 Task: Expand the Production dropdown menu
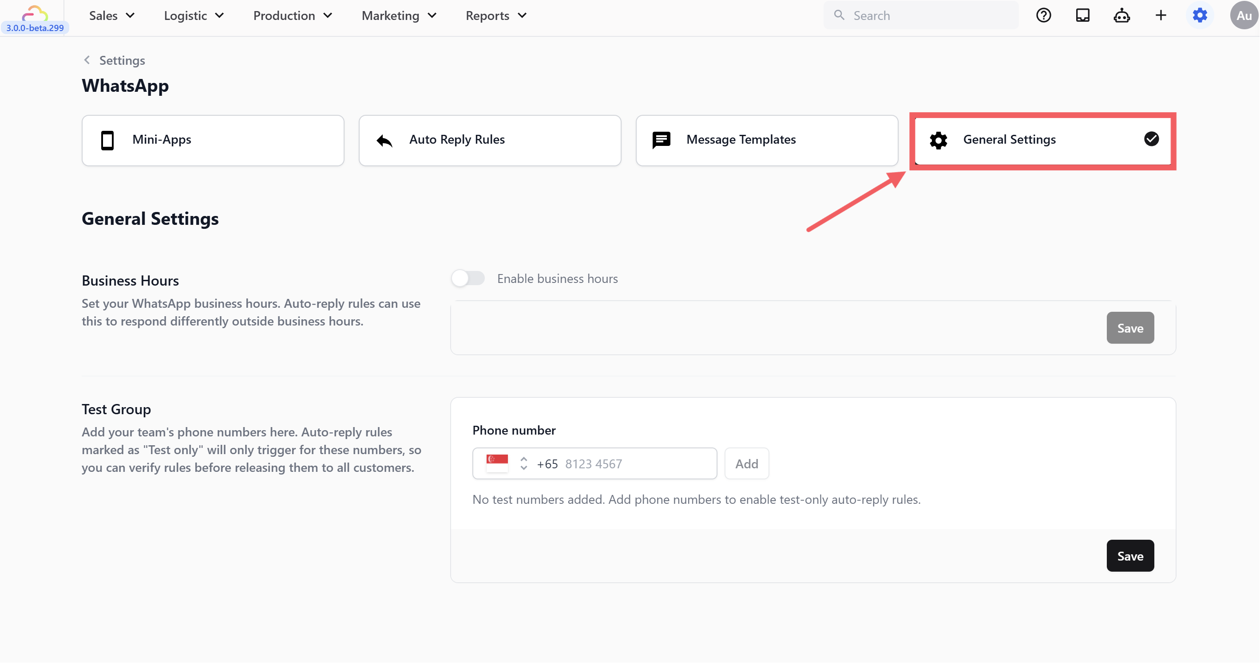click(293, 16)
